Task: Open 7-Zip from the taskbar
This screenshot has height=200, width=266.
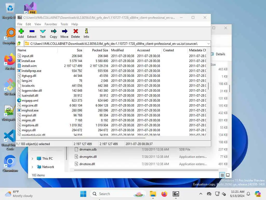Action: pos(176,194)
